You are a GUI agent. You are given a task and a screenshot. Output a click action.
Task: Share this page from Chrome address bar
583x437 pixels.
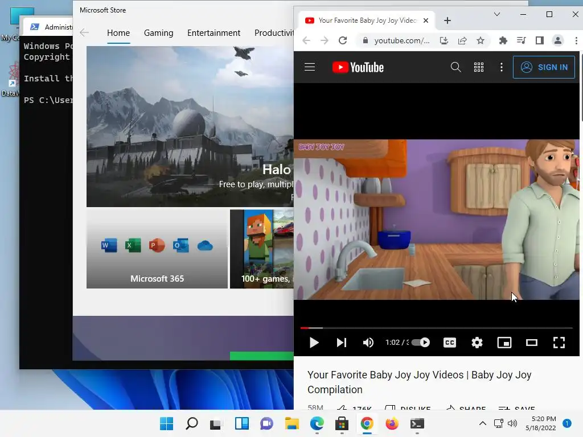point(462,40)
